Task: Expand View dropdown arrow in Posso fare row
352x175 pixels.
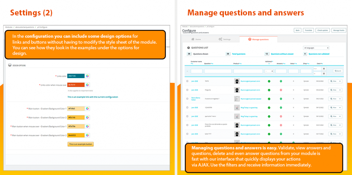Action: click(340, 125)
